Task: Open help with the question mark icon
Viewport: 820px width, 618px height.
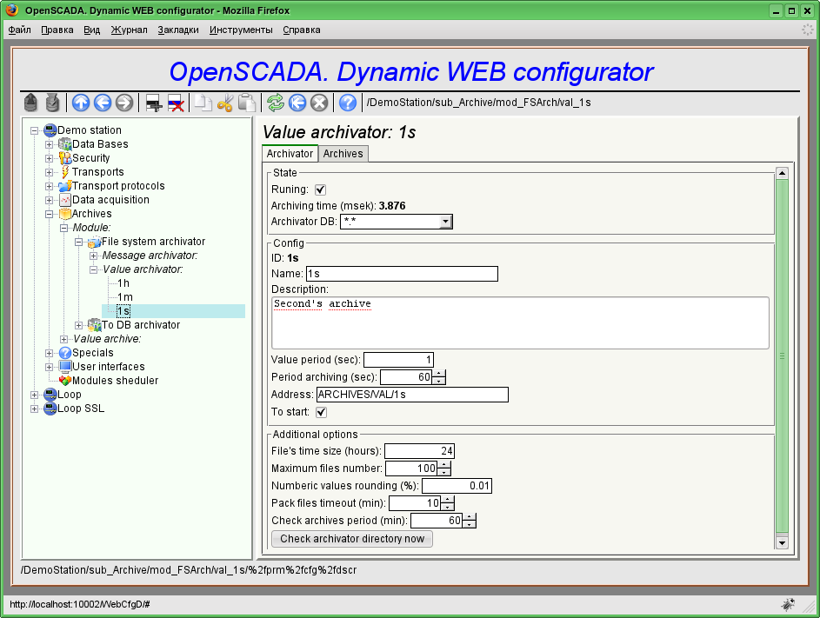Action: (x=348, y=103)
